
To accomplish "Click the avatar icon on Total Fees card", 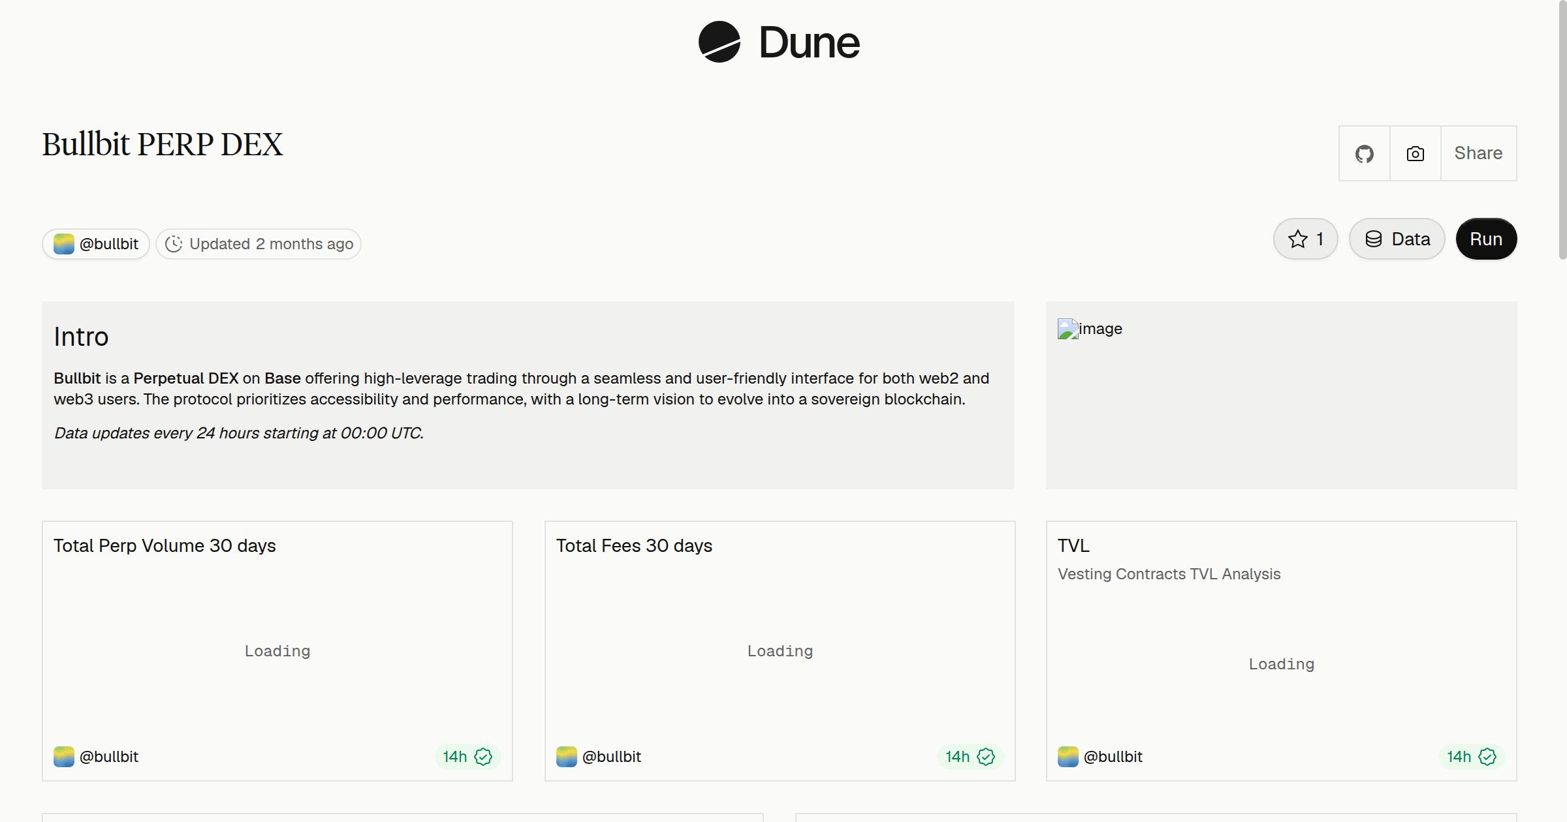I will pyautogui.click(x=567, y=757).
